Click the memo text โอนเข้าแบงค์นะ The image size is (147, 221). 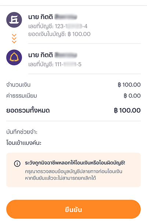click(x=24, y=143)
